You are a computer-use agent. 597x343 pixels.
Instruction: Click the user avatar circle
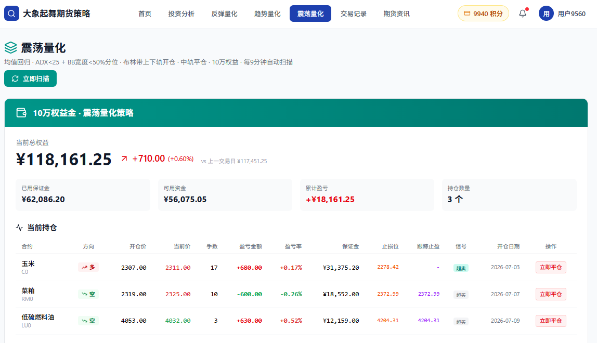coord(546,14)
